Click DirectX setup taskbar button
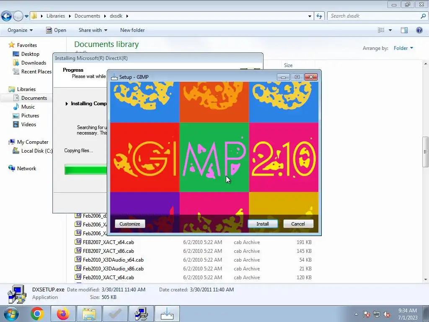The height and width of the screenshot is (322, 429). (141, 314)
